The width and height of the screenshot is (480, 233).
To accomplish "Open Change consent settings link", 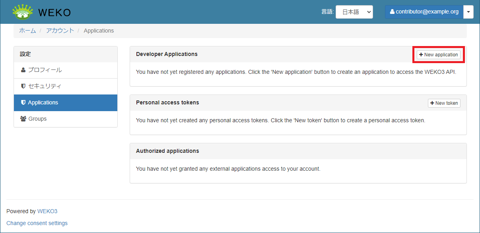I will click(37, 223).
